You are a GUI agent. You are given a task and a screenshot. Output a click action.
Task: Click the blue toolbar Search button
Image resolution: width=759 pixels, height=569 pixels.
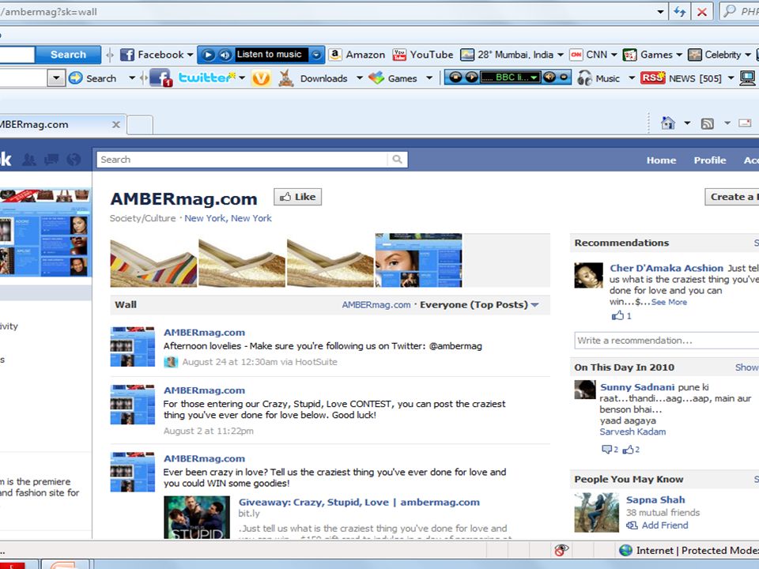(x=68, y=55)
